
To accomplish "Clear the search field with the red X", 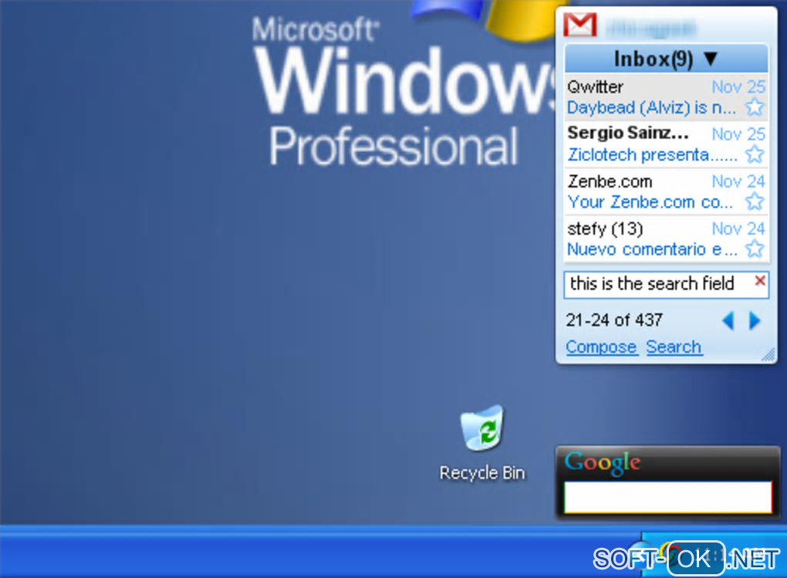I will (x=760, y=281).
